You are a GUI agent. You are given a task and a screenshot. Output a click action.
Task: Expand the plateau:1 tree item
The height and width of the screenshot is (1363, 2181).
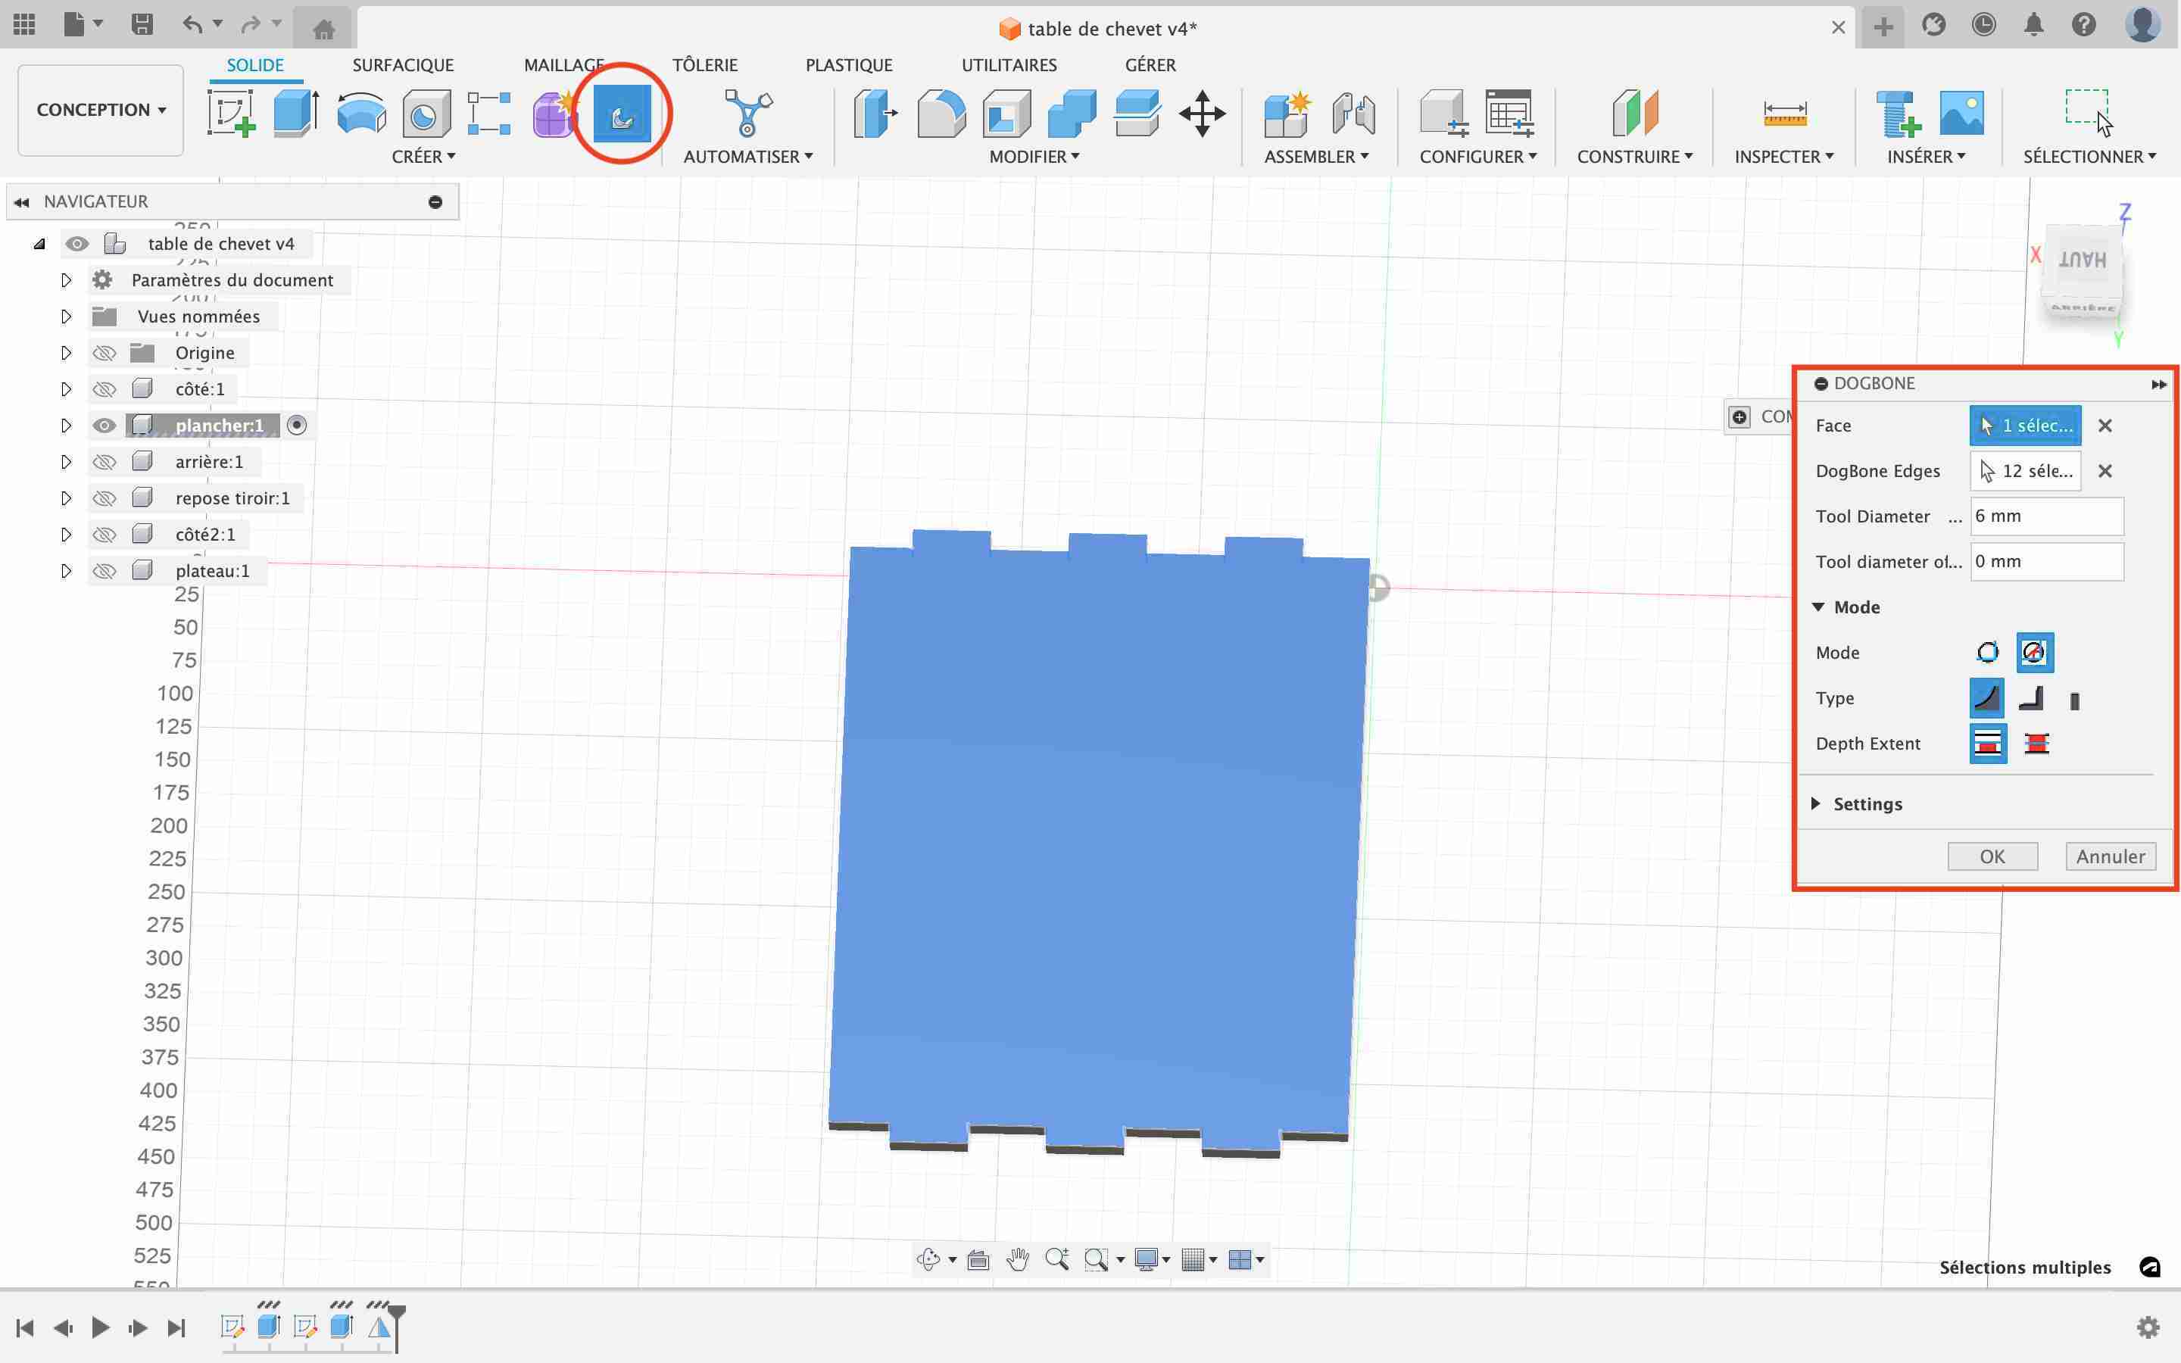64,570
